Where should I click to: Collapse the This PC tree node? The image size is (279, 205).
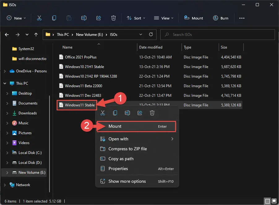point(5,83)
